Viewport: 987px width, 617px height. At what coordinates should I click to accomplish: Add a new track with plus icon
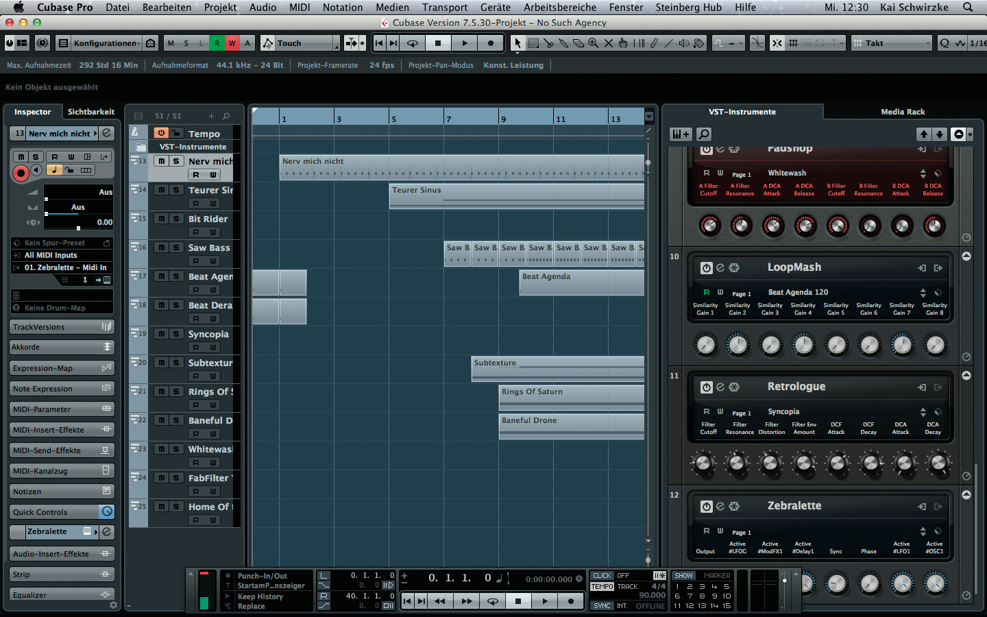pos(211,116)
